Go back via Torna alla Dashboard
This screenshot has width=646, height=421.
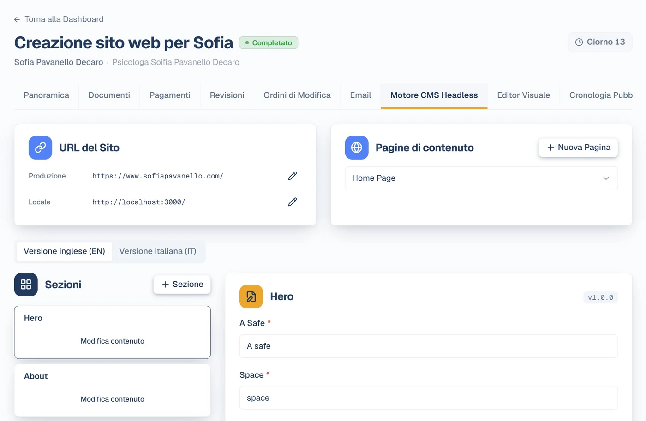pyautogui.click(x=59, y=19)
